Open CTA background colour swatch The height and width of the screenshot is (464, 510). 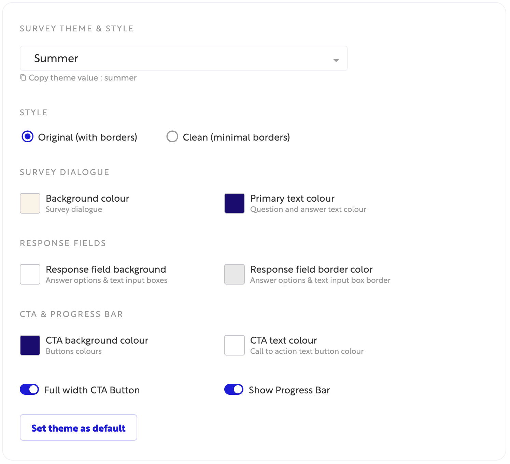coord(30,345)
